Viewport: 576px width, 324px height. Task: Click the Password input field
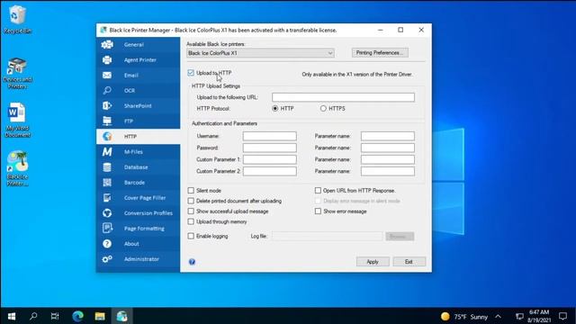coord(270,148)
